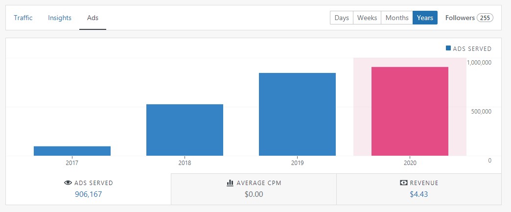The width and height of the screenshot is (511, 212).
Task: Click the 2018 bar in chart
Action: 185,130
